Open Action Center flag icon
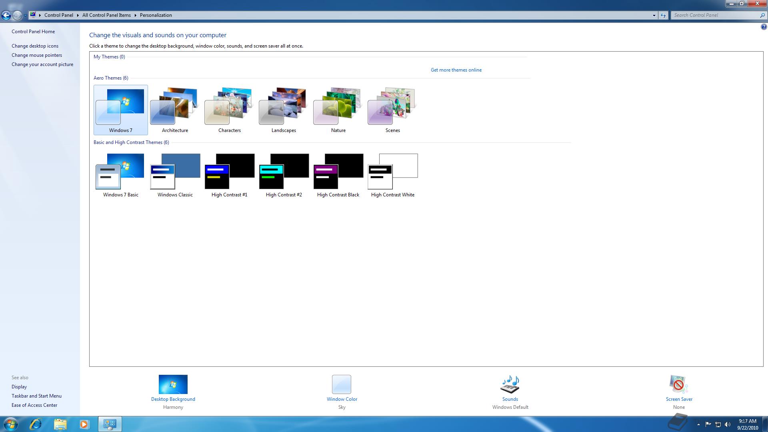This screenshot has width=768, height=432. tap(708, 424)
